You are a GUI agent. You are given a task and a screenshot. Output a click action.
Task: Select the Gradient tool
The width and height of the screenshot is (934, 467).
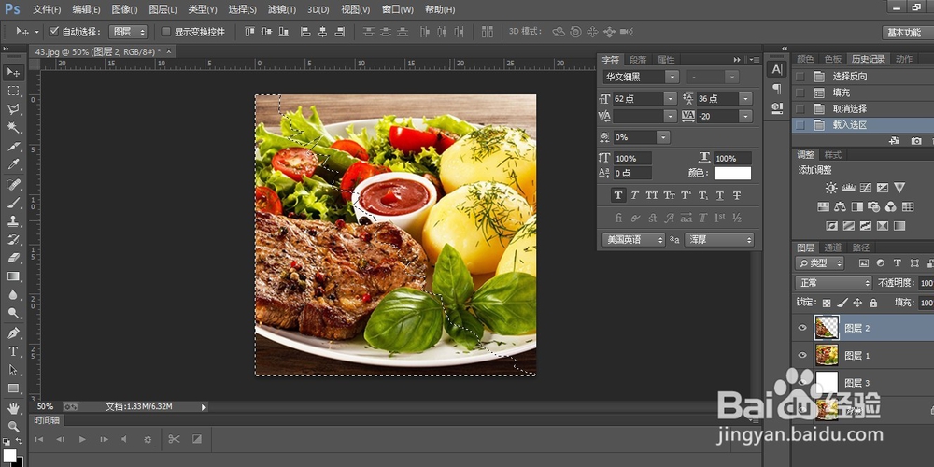[13, 276]
